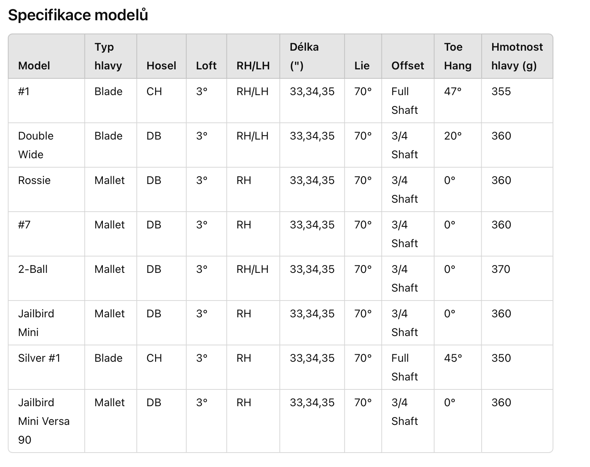Click the Délka (") column header

(x=304, y=56)
